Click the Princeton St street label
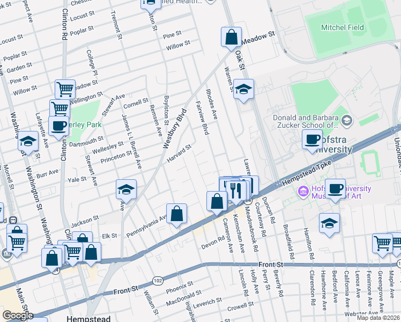 (116, 157)
